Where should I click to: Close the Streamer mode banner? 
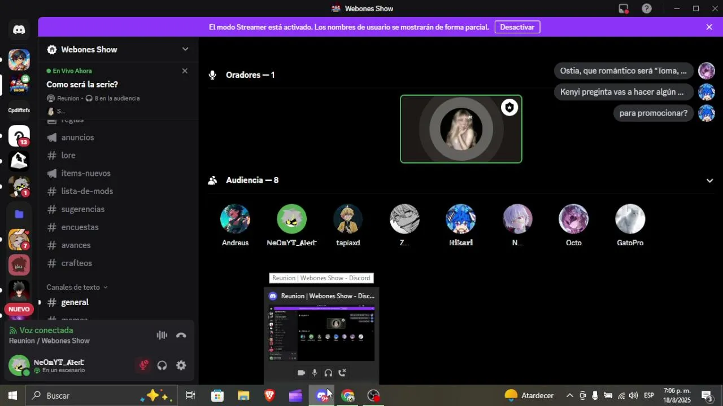pos(709,27)
